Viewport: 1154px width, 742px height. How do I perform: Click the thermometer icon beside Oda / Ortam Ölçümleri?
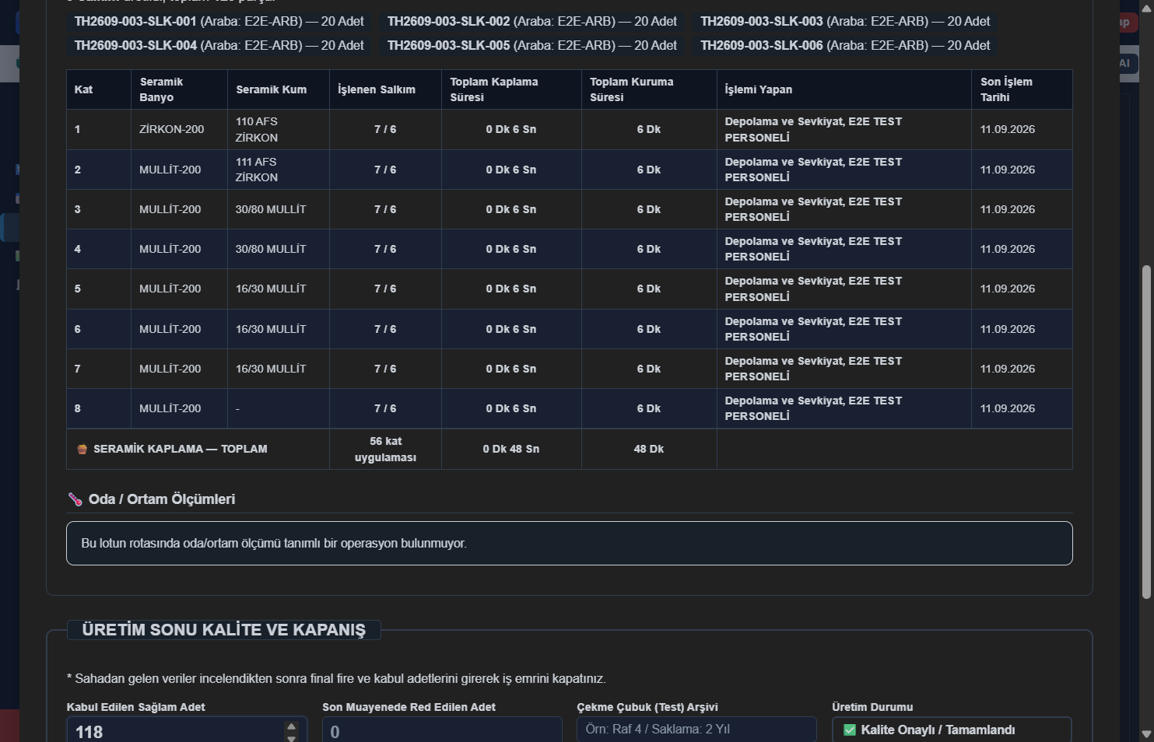[75, 499]
